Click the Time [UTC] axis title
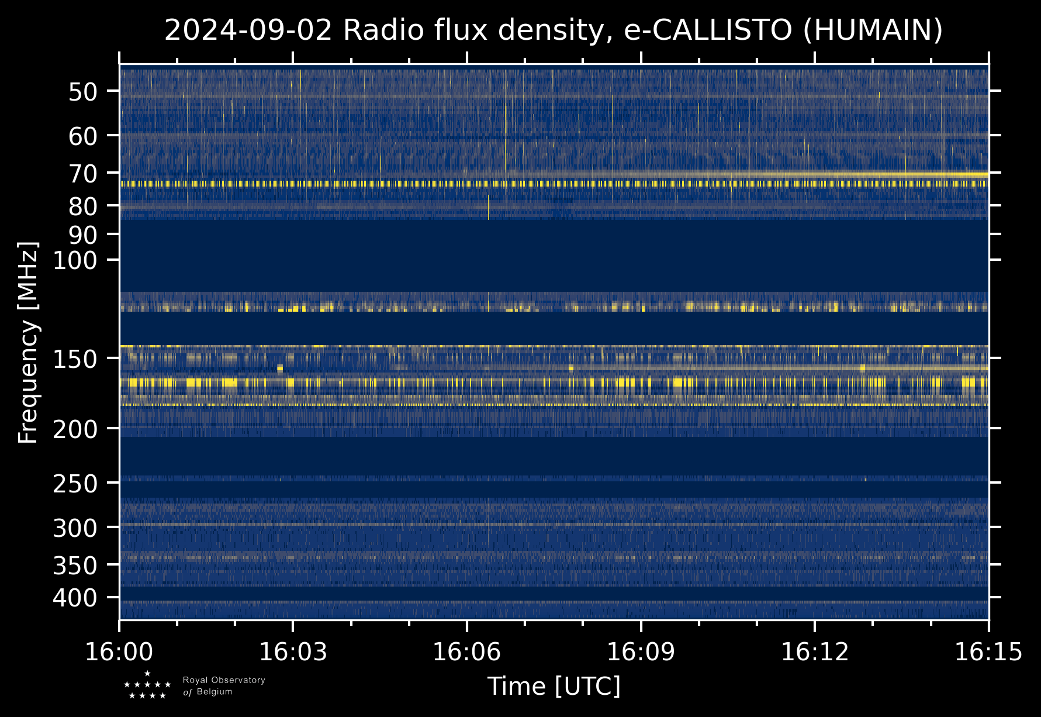 pyautogui.click(x=554, y=686)
